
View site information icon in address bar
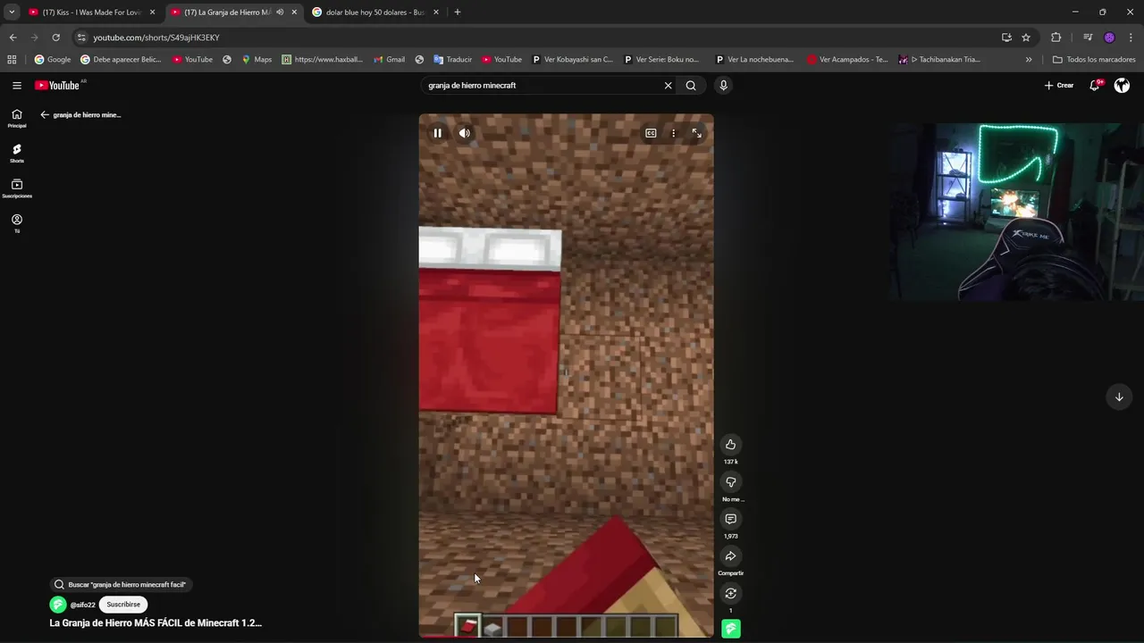pos(81,38)
